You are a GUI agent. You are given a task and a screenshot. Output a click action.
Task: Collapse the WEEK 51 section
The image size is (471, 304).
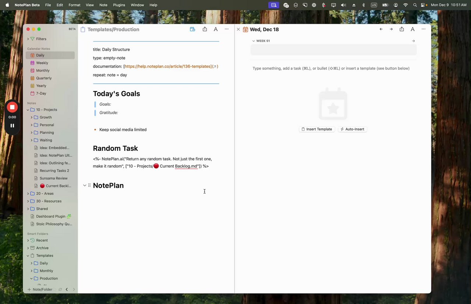[x=254, y=41]
